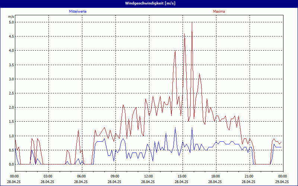298x186 pixels.
Task: Click the Maxima legend label
Action: click(x=219, y=12)
